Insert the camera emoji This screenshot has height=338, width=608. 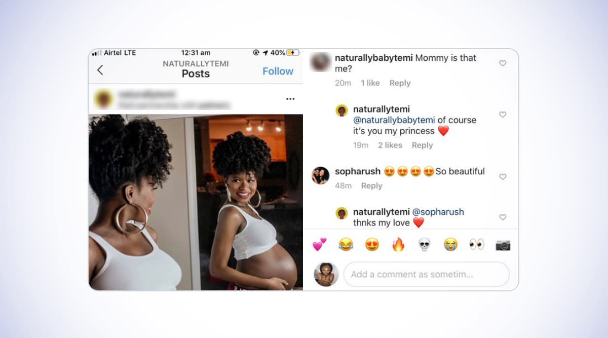(x=503, y=245)
